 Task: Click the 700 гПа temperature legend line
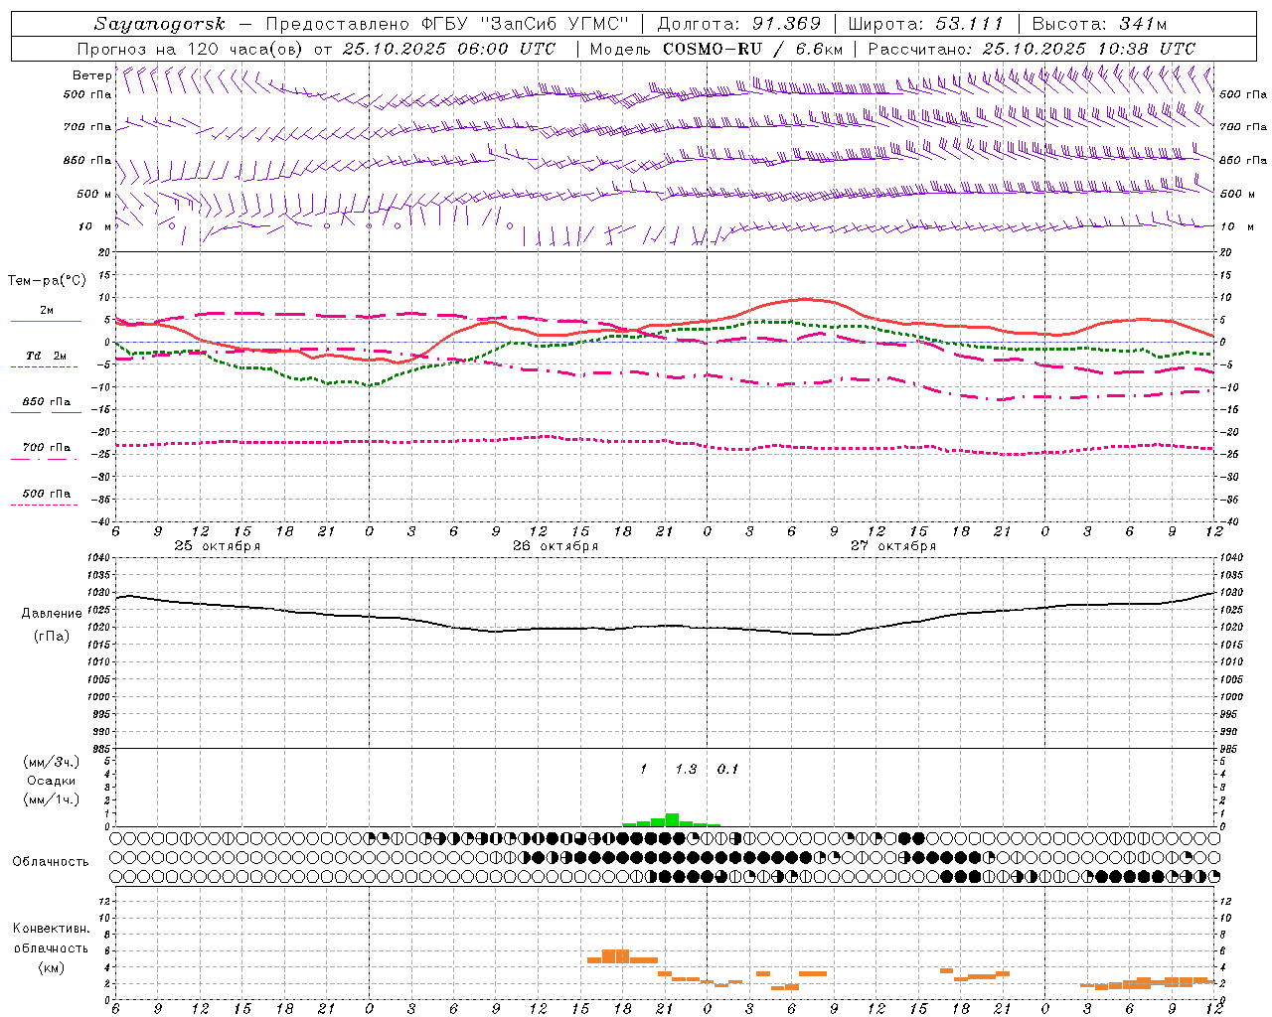tap(46, 458)
